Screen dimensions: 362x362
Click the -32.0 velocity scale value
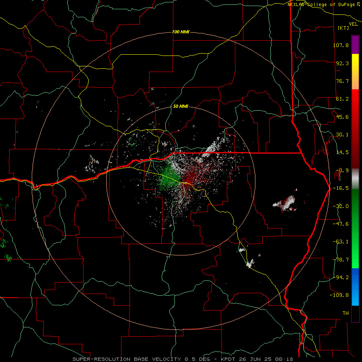click(341, 206)
